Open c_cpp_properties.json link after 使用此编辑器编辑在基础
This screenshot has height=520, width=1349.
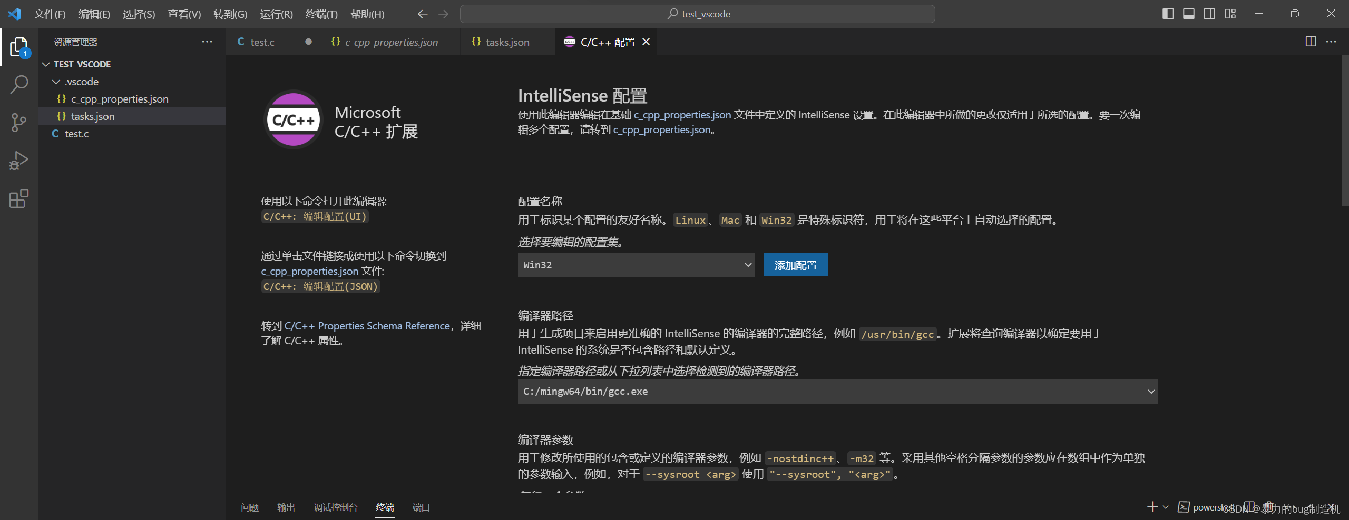682,115
